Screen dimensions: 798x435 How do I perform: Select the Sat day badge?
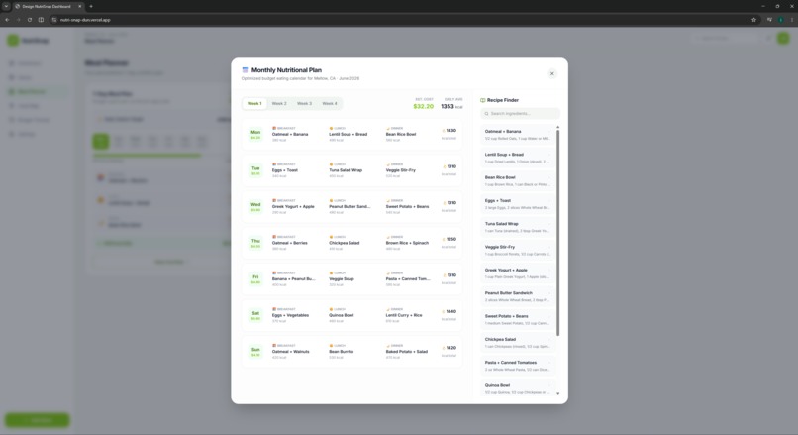click(255, 315)
